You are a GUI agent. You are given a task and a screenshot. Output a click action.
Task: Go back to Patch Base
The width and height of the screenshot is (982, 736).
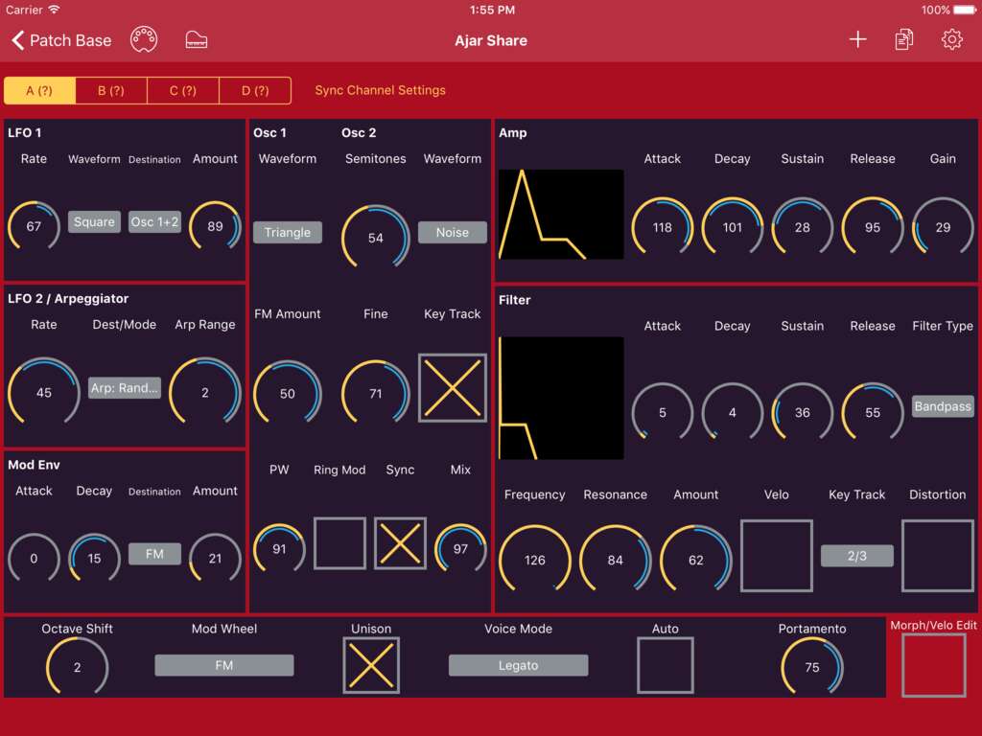click(61, 40)
